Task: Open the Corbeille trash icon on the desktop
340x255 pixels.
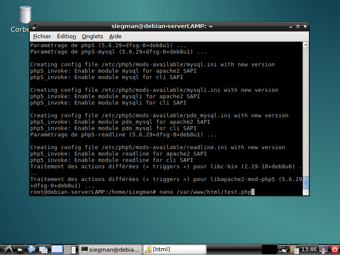Action: click(x=23, y=15)
